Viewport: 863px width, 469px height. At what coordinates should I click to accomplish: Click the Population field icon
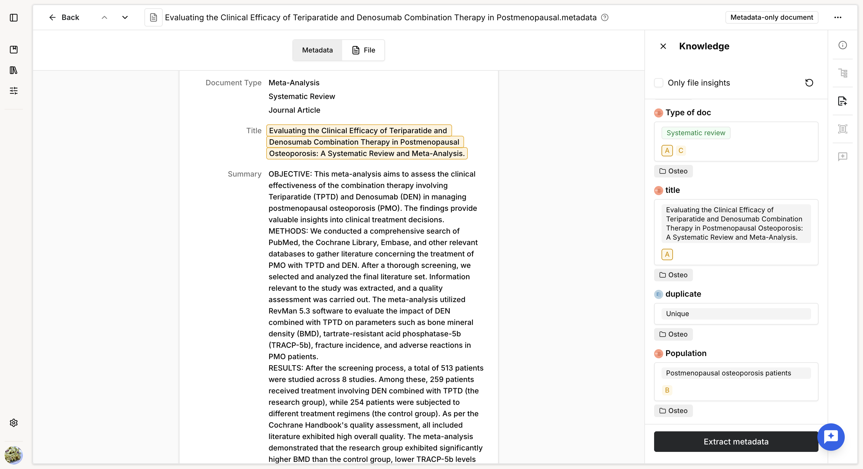point(659,354)
